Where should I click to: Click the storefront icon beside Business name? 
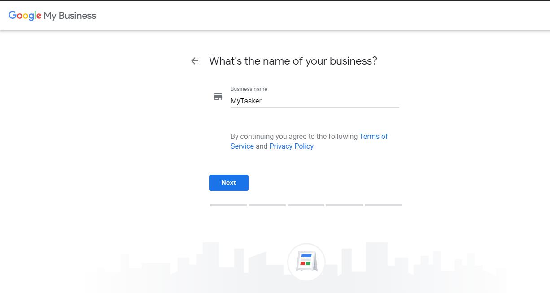point(218,97)
